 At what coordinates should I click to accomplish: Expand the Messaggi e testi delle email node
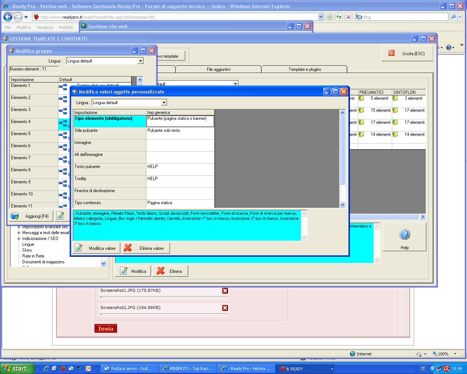pos(19,233)
